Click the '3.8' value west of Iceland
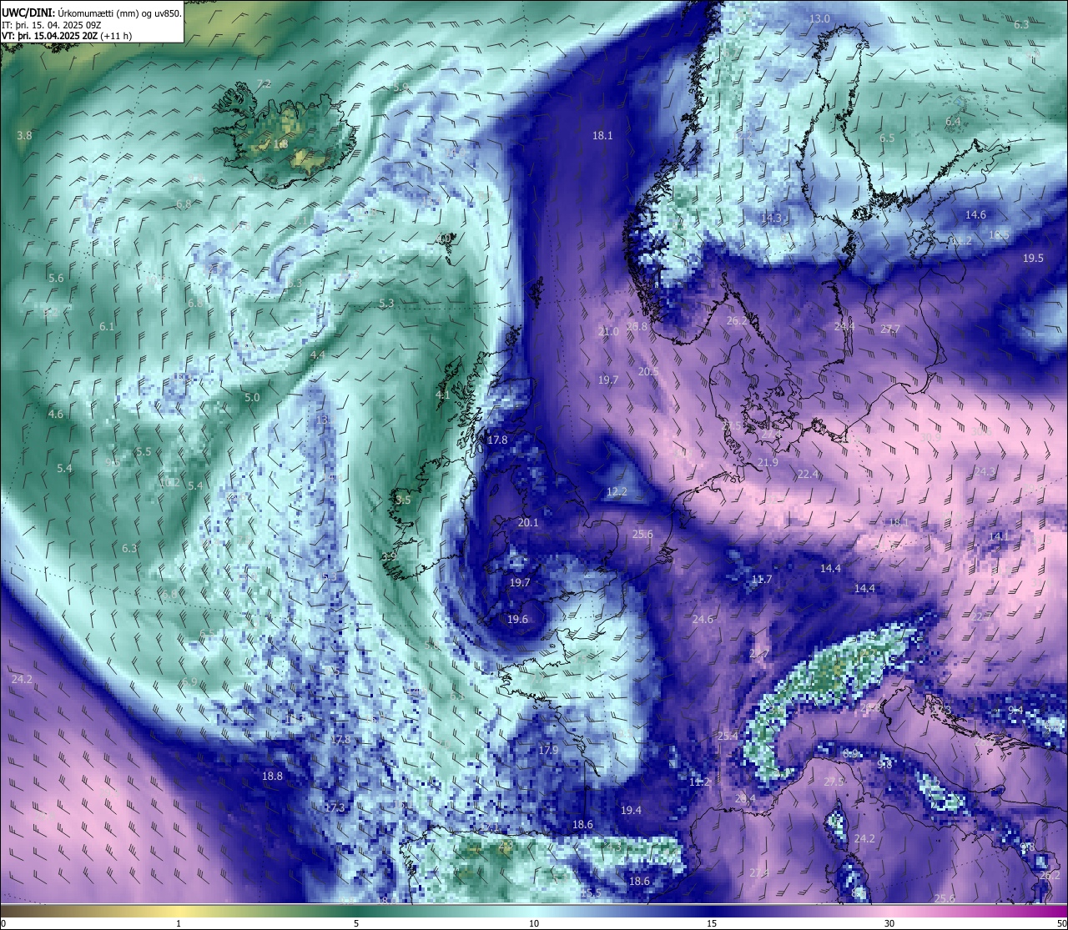 coord(24,135)
